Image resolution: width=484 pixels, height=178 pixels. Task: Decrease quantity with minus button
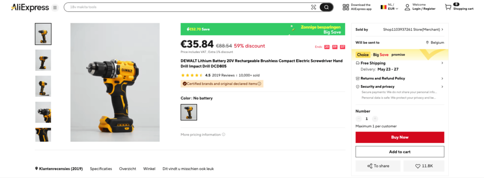click(358, 119)
